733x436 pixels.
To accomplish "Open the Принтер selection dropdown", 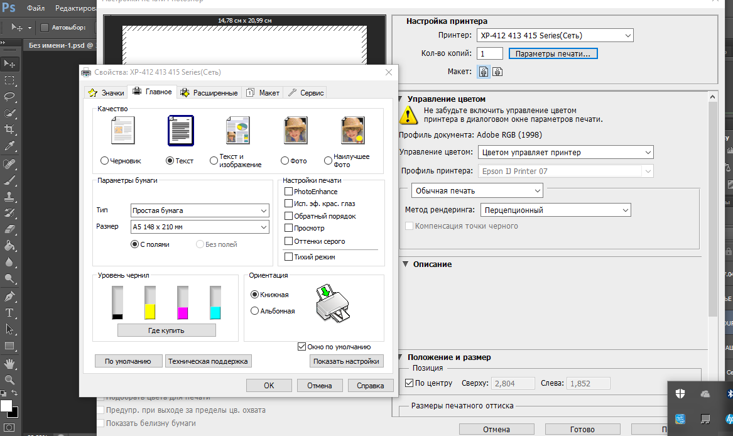I will tap(555, 36).
